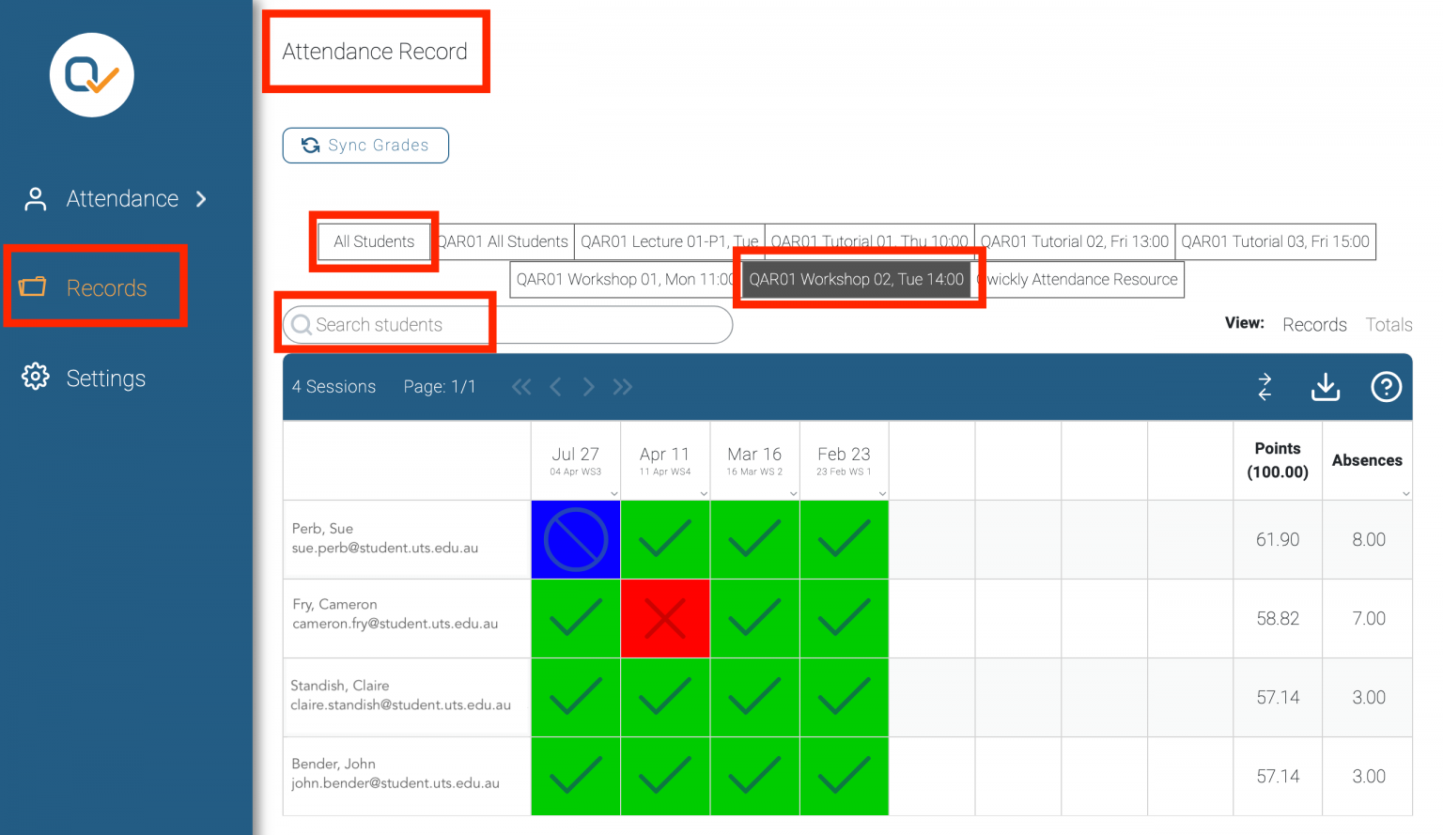Click the Search students field
This screenshot has width=1443, height=835.
coord(507,325)
